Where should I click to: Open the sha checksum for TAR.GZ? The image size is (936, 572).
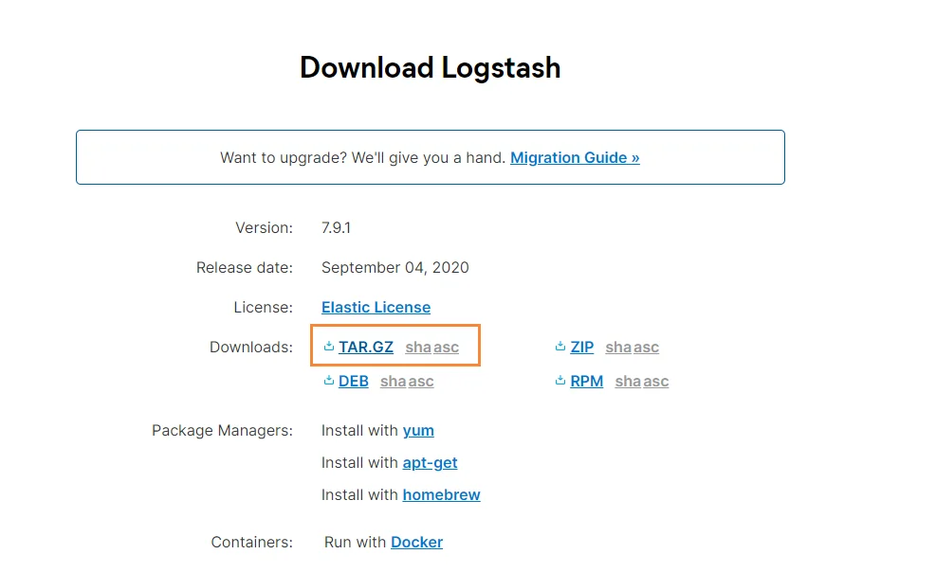418,347
